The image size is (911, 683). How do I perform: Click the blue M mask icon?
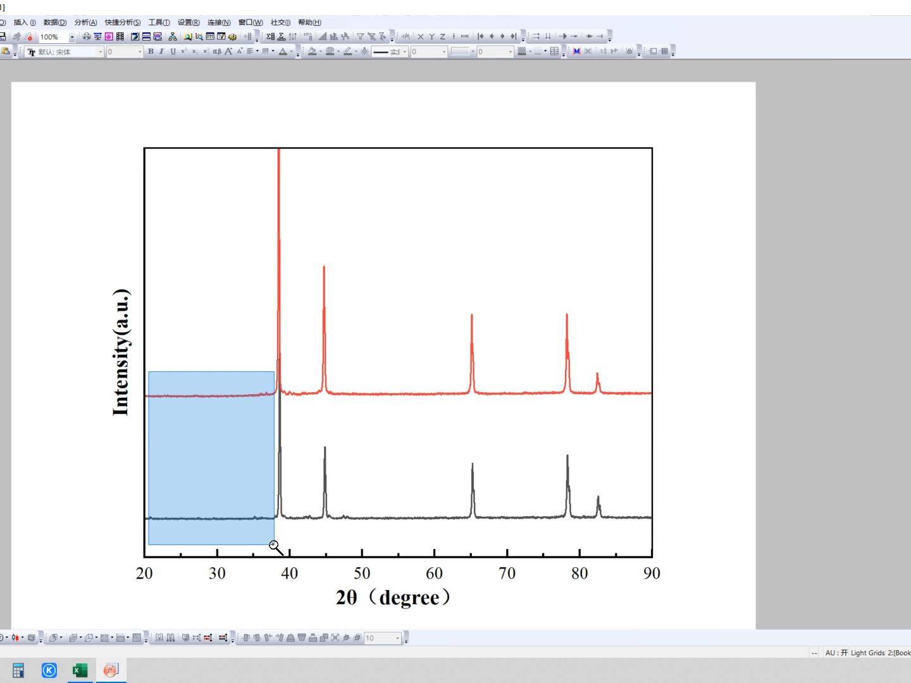pyautogui.click(x=576, y=51)
